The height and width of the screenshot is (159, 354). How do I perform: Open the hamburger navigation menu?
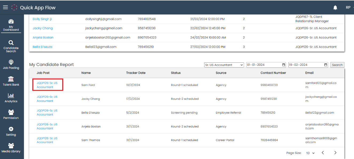point(5,7)
